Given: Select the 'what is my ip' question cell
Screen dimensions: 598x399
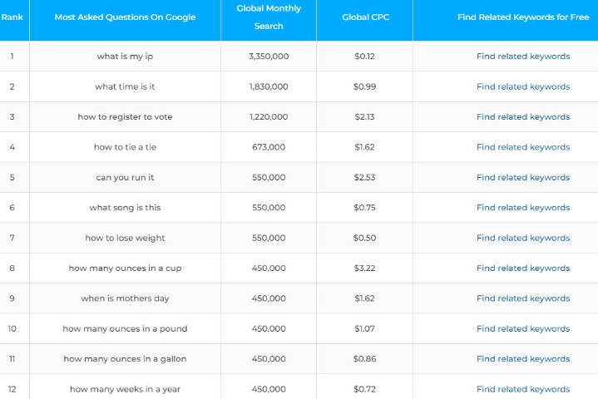Looking at the screenshot, I should pos(125,57).
